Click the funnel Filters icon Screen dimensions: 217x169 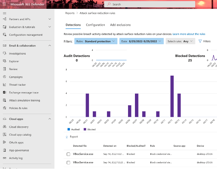(x=200, y=41)
